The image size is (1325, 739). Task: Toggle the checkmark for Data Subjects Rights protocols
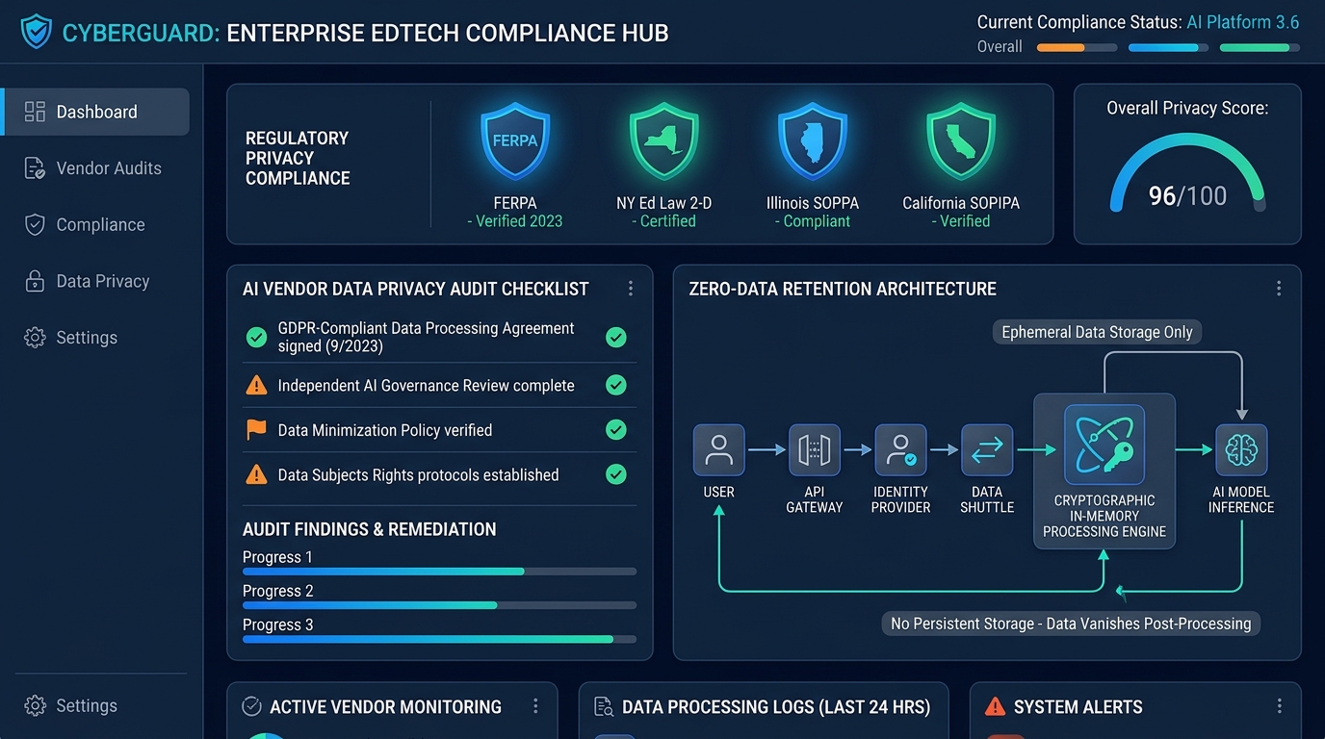(616, 474)
